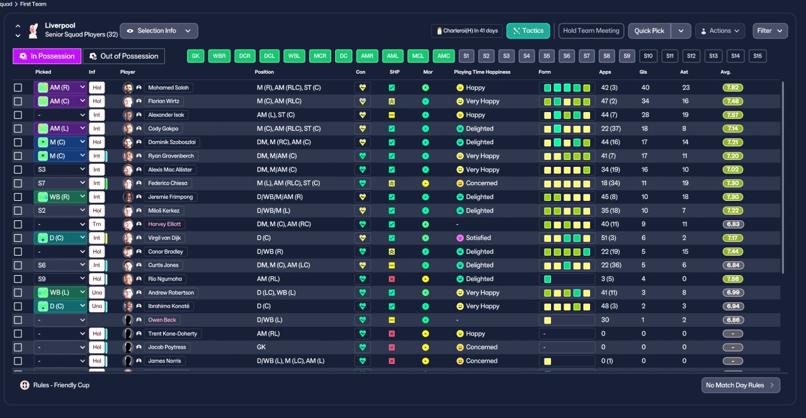The width and height of the screenshot is (806, 418).
Task: Click Virgil van Dijk's satisfied face icon
Action: click(x=460, y=238)
